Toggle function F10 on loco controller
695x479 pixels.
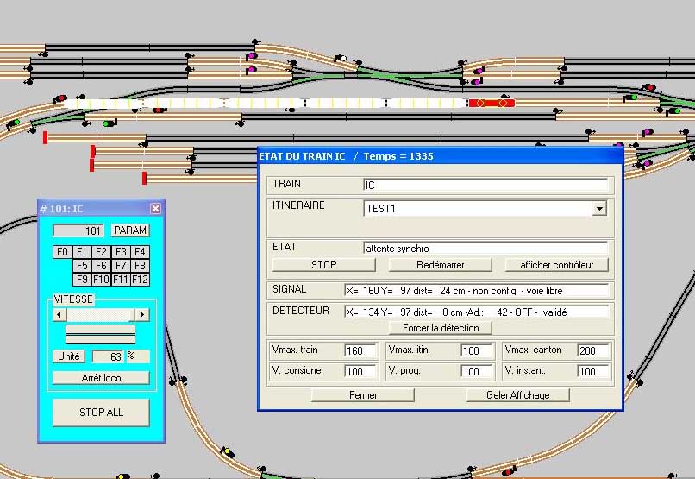click(101, 280)
